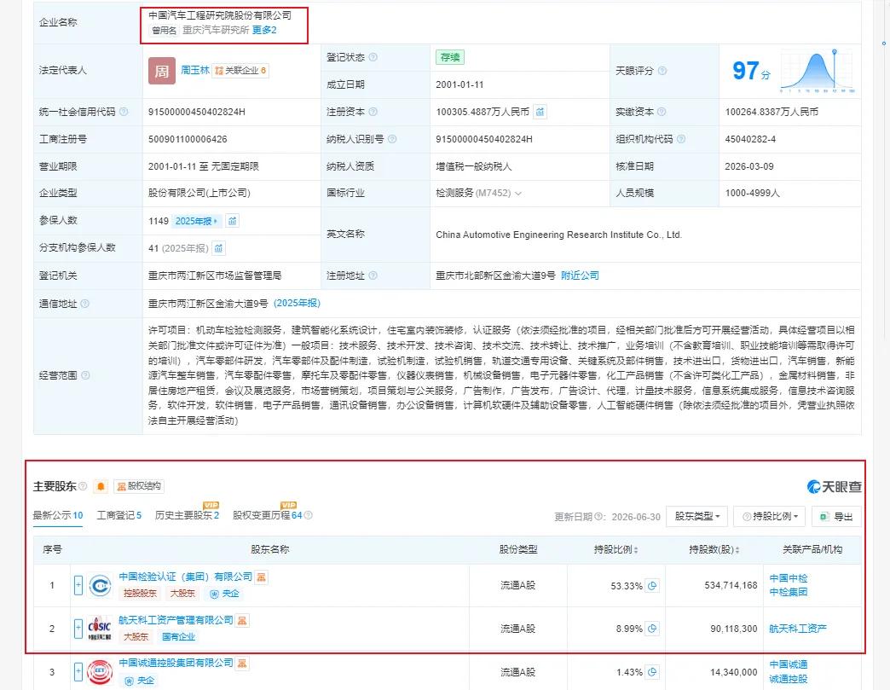Screen dimensions: 890x690
Task: Click the 附近公司 link
Action: [580, 275]
